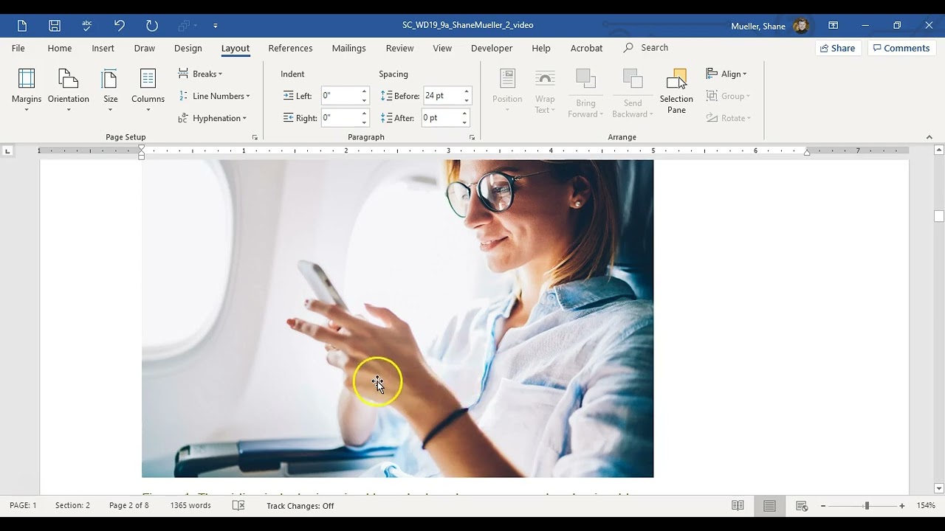Expand the Line Numbers dropdown
The width and height of the screenshot is (945, 531).
tap(214, 96)
